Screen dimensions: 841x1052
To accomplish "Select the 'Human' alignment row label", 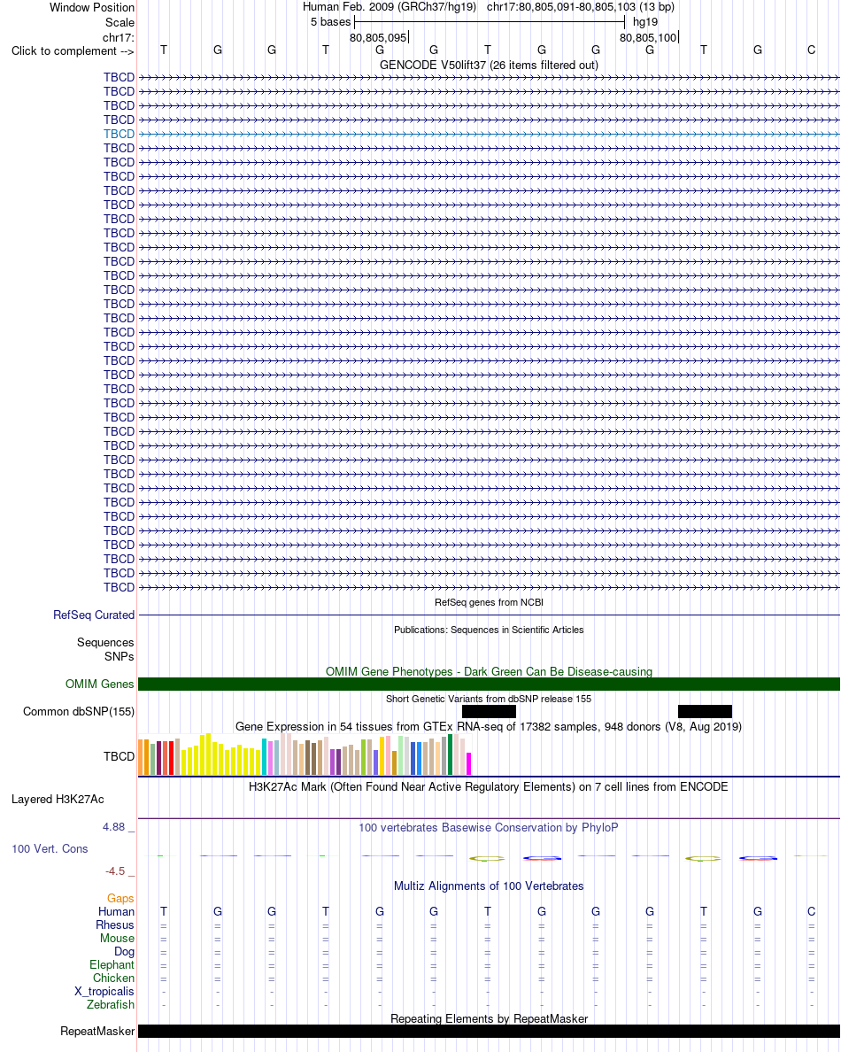I will (x=117, y=912).
